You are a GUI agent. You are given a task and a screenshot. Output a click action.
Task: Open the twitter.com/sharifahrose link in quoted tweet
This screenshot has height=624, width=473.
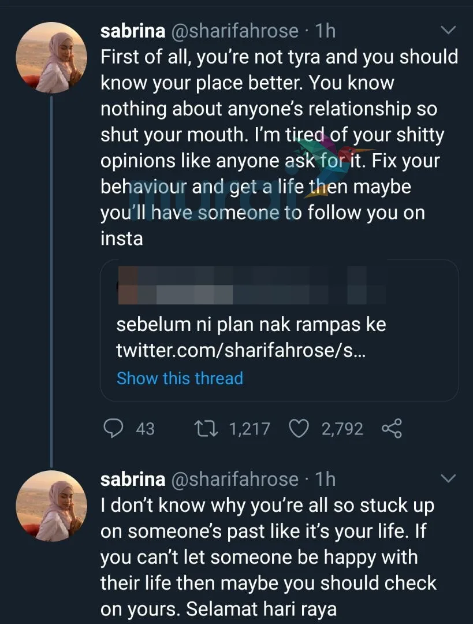[241, 351]
